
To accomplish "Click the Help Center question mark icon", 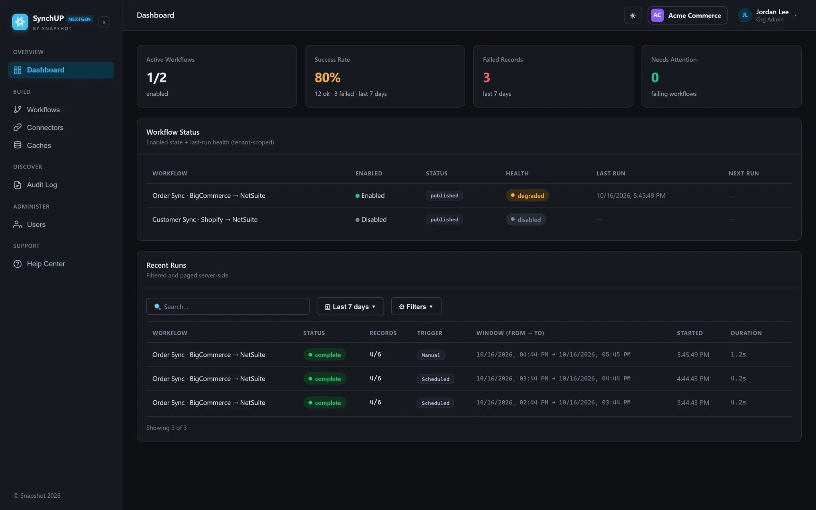I will pos(18,264).
